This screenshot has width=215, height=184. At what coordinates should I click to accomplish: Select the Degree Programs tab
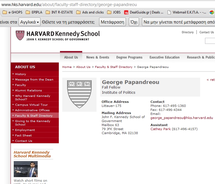click(129, 57)
